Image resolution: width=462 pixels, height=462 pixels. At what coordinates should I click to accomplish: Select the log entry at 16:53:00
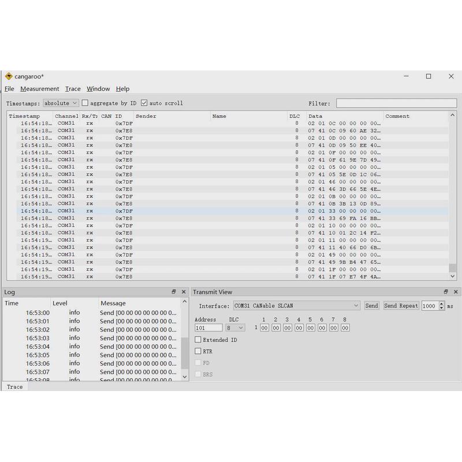coord(92,312)
